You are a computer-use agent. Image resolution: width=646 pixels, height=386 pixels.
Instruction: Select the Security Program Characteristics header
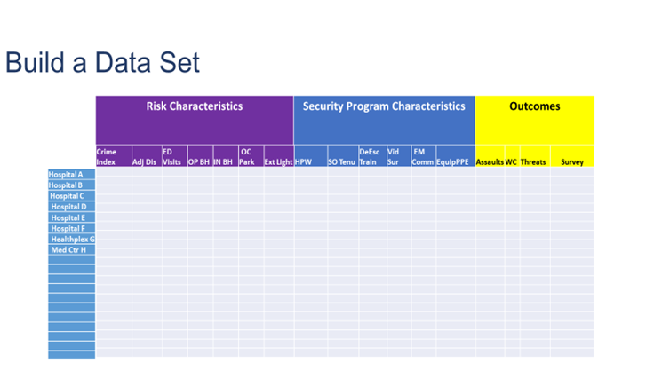[384, 120]
